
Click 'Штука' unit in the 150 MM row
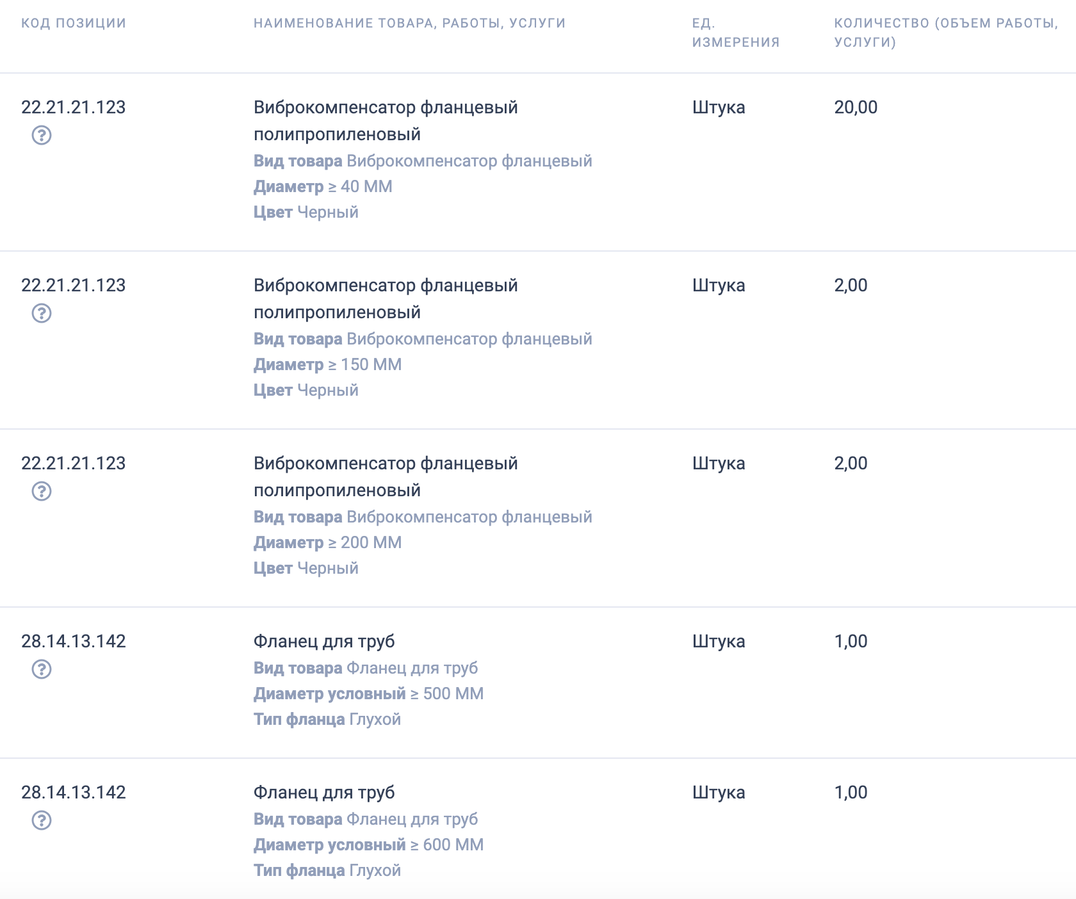(719, 285)
